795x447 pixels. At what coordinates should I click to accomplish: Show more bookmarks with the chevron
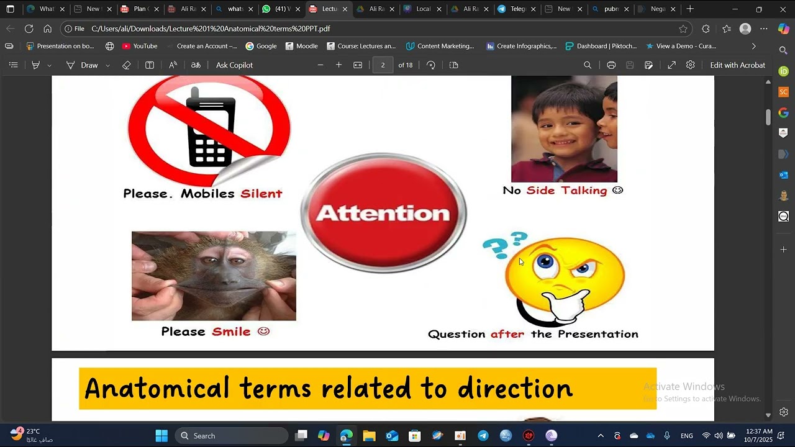[x=754, y=46]
